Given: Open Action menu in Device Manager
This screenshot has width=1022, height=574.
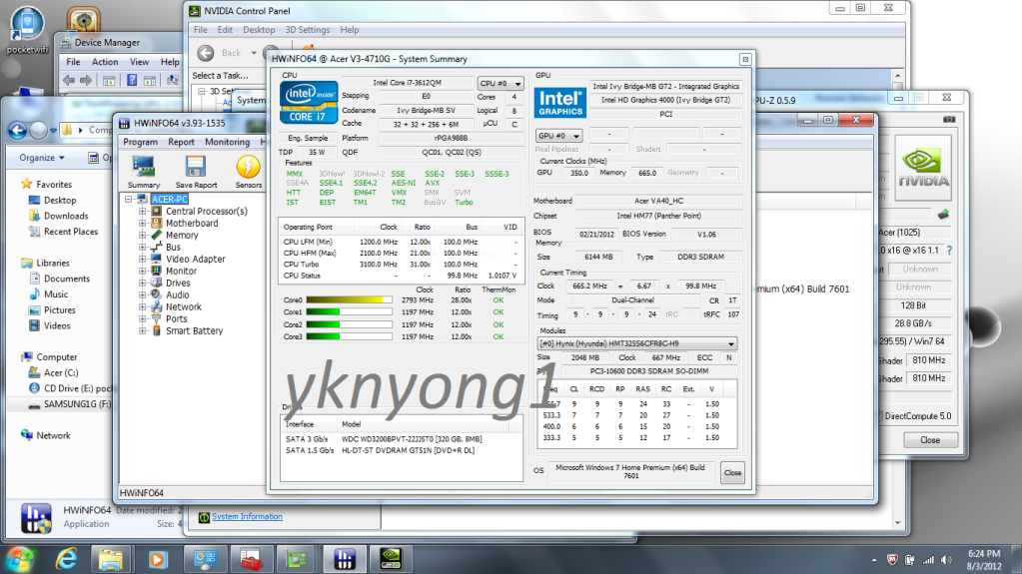Looking at the screenshot, I should (105, 62).
